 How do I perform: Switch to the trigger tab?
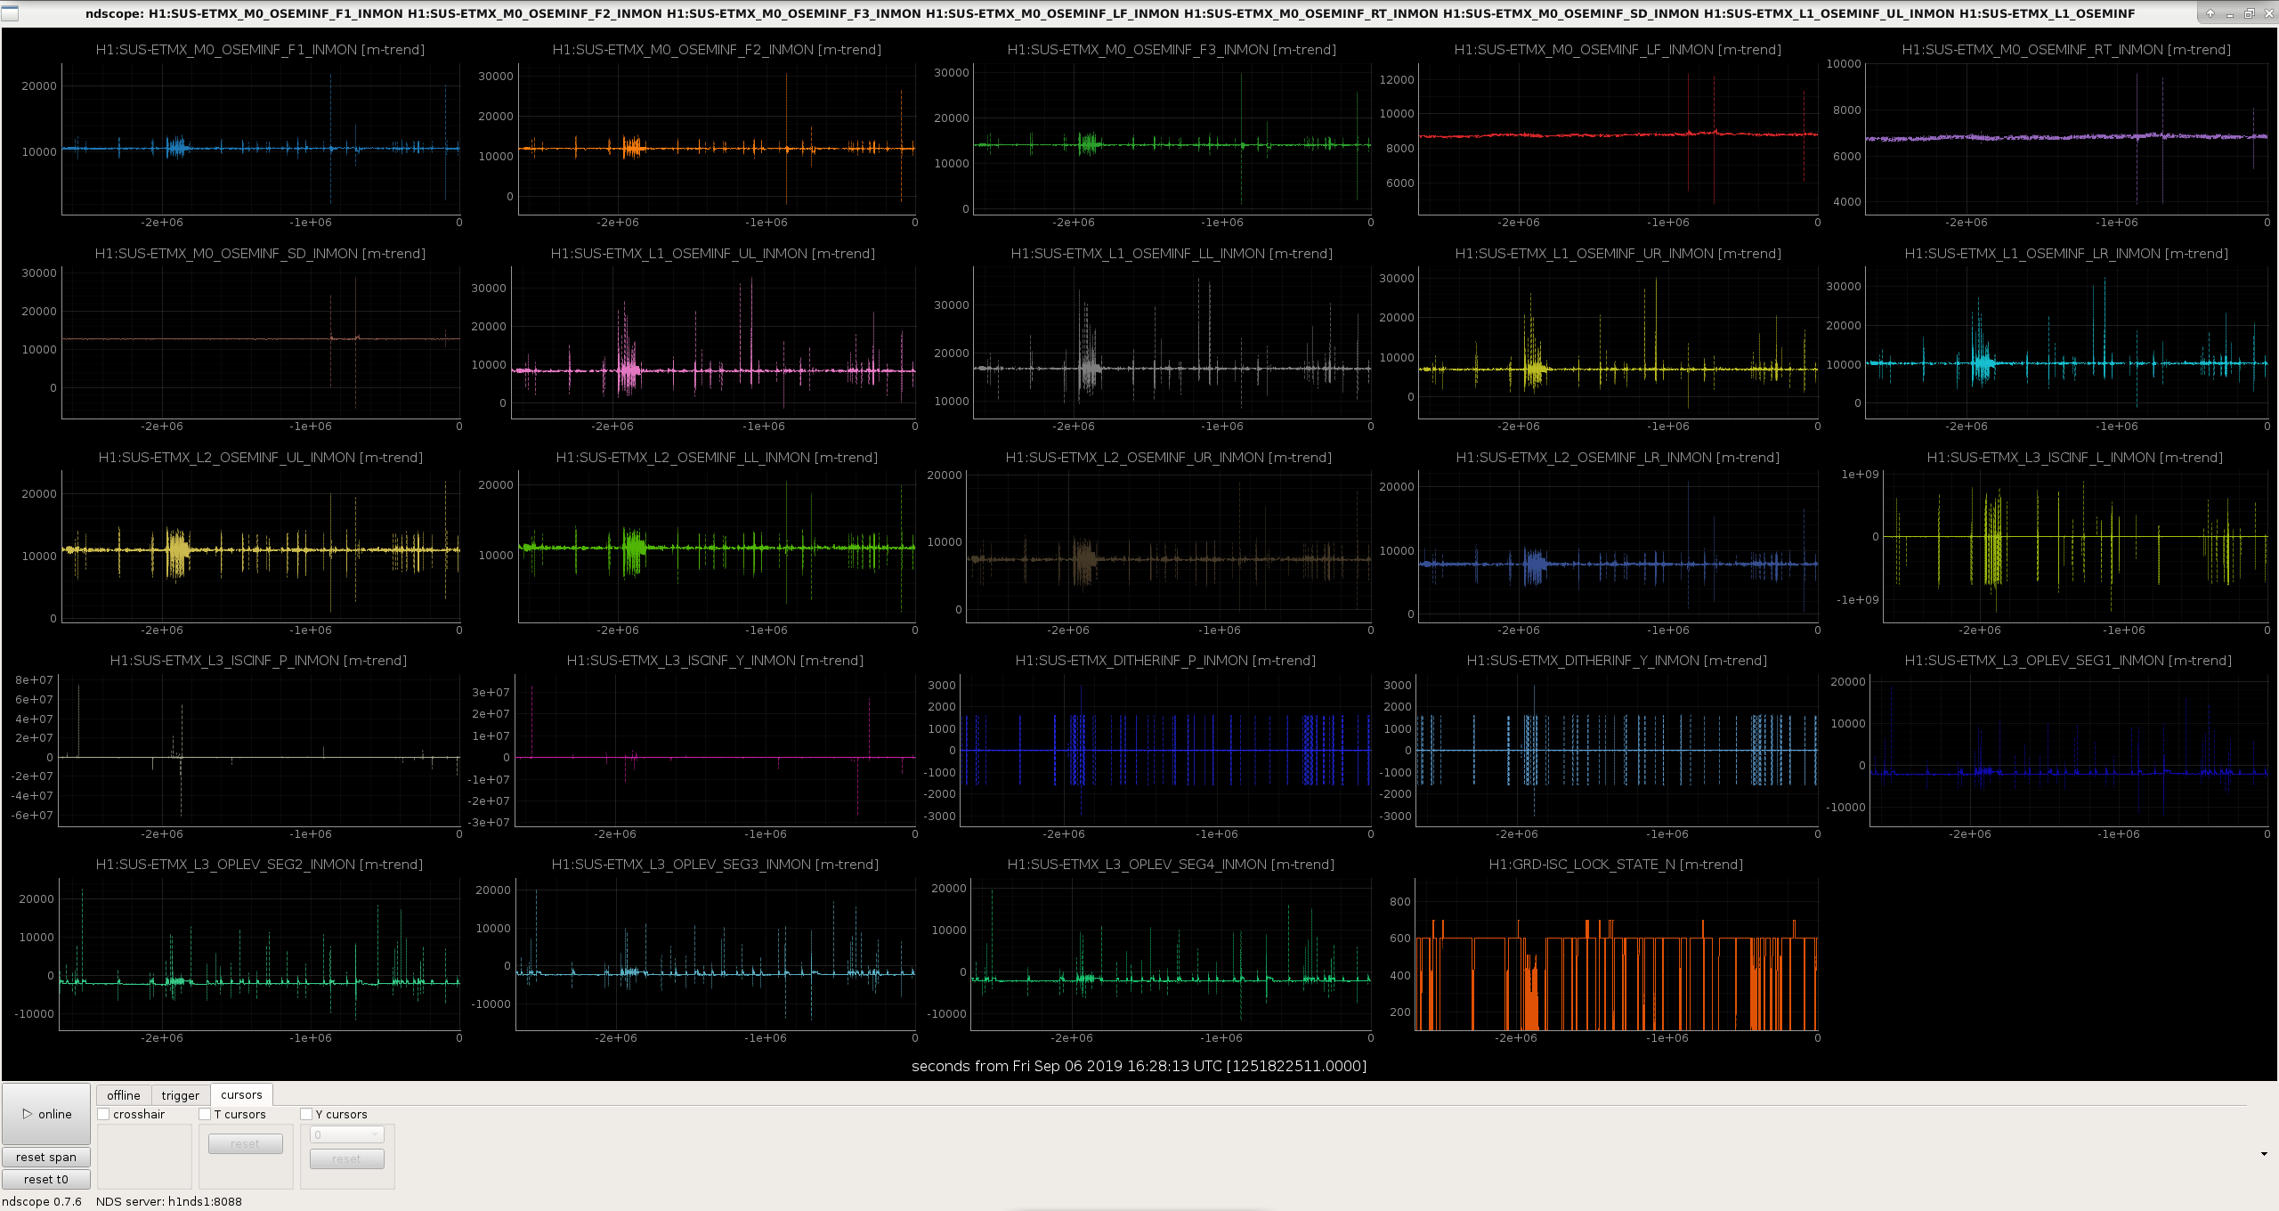(x=181, y=1095)
